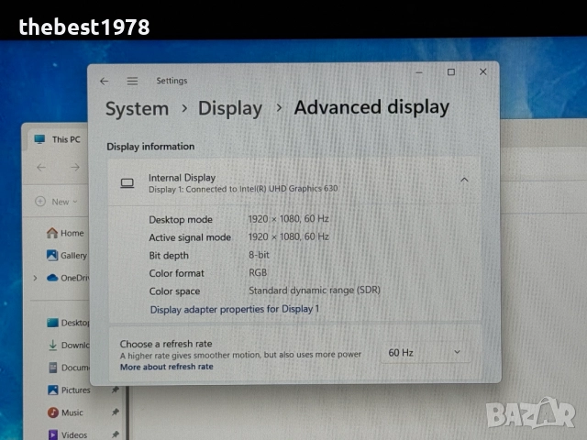Open Display adapter properties for Display 1
This screenshot has width=587, height=440.
pyautogui.click(x=235, y=310)
